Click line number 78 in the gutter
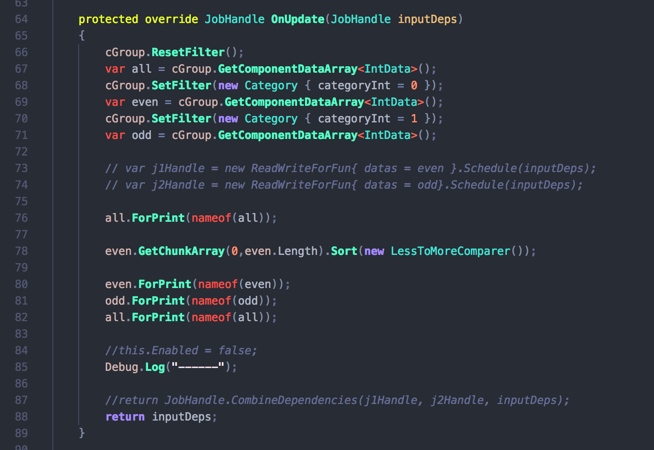The height and width of the screenshot is (450, 654). tap(21, 251)
